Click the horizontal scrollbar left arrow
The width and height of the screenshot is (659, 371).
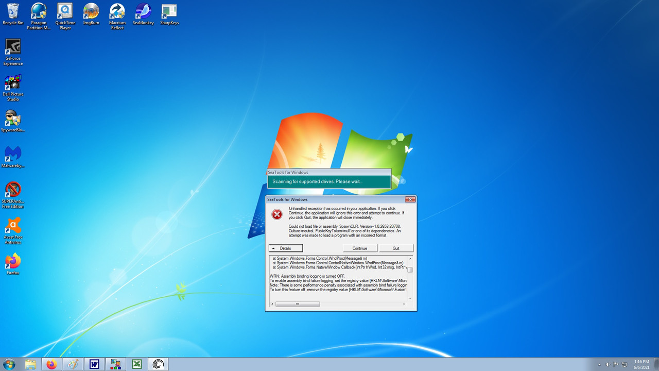pyautogui.click(x=272, y=304)
